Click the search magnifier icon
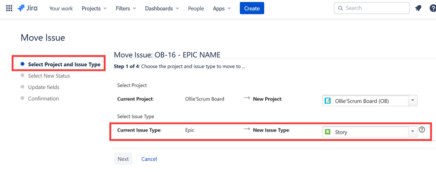The height and width of the screenshot is (172, 436). point(340,8)
